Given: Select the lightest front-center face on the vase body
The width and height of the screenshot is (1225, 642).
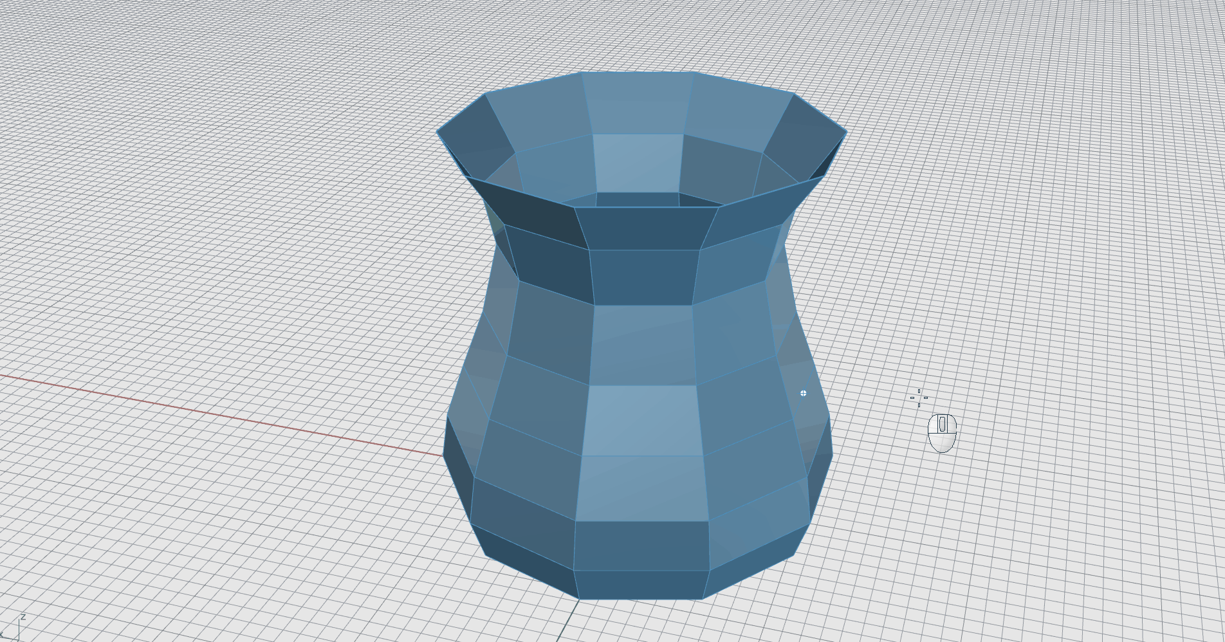Looking at the screenshot, I should (x=642, y=420).
